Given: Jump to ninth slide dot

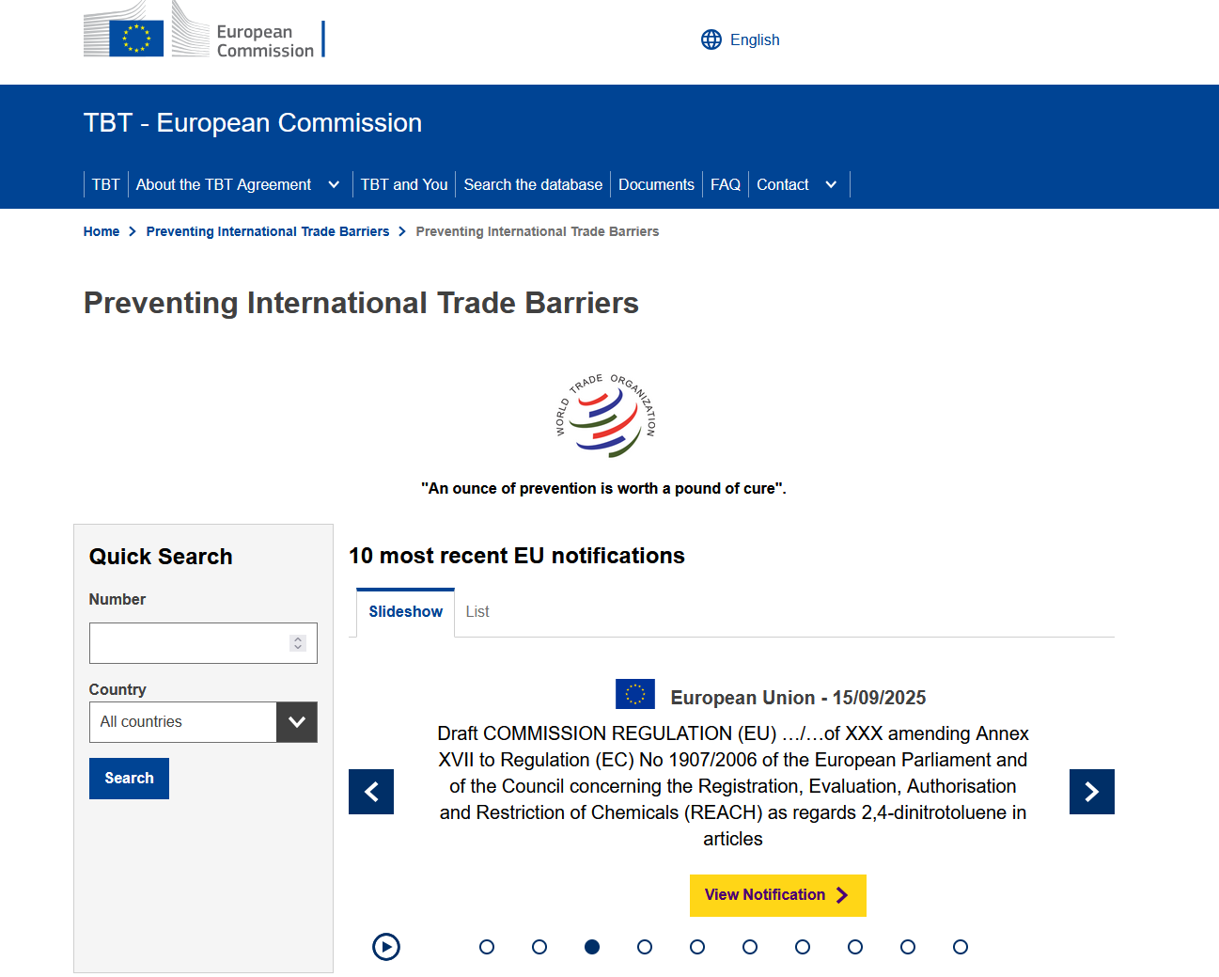Looking at the screenshot, I should [x=908, y=947].
